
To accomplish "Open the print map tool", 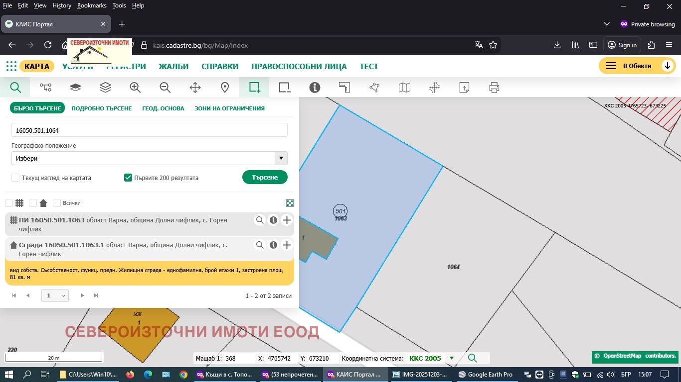I will [494, 87].
